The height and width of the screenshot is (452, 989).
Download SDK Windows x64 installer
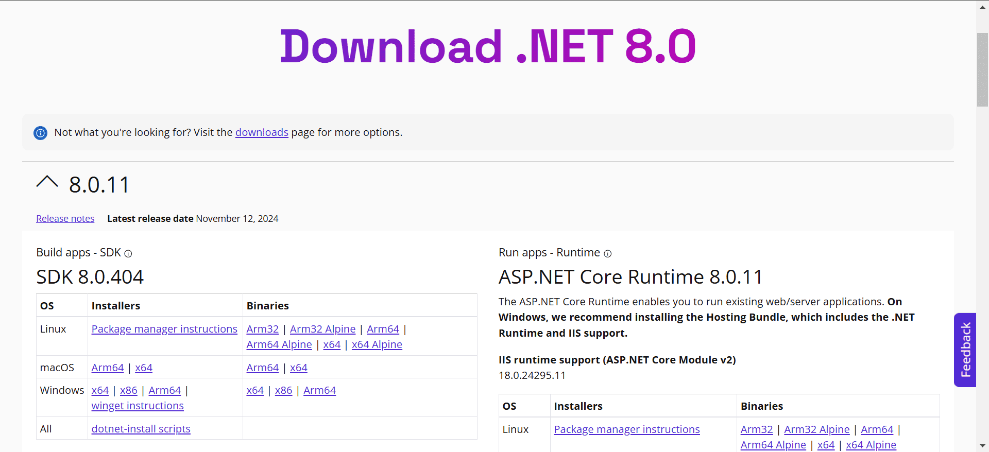click(x=100, y=390)
